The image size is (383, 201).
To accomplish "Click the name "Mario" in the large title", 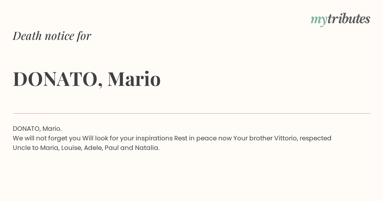I will coord(134,79).
